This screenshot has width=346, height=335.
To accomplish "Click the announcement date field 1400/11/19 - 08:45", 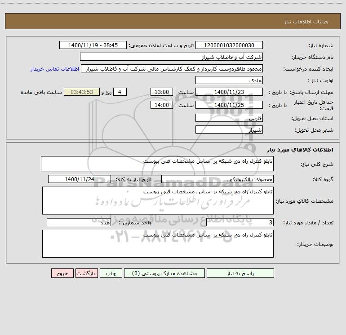I will (x=93, y=45).
